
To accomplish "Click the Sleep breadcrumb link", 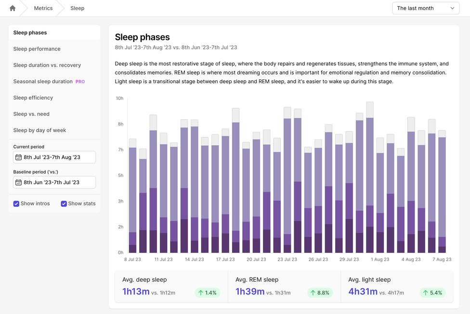I will tap(77, 8).
